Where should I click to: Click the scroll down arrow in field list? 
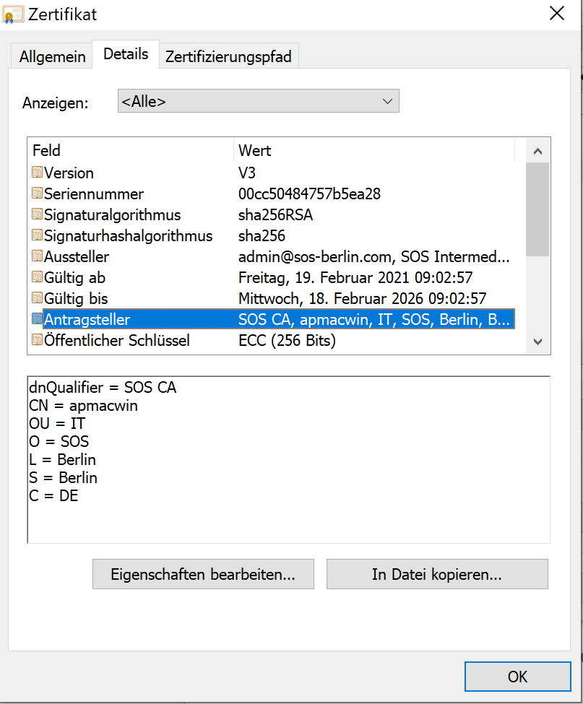(537, 342)
